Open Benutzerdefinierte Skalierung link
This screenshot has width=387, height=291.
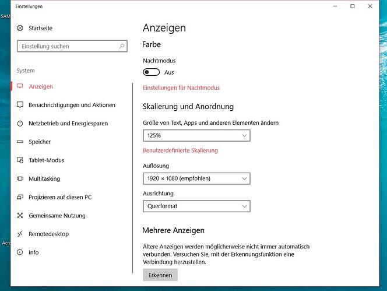(180, 150)
